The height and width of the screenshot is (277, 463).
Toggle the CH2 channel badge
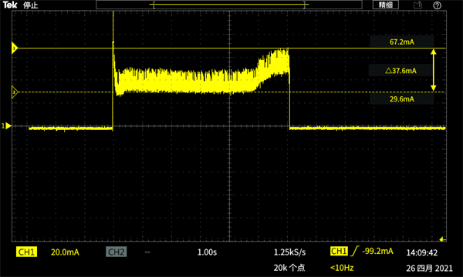(116, 252)
